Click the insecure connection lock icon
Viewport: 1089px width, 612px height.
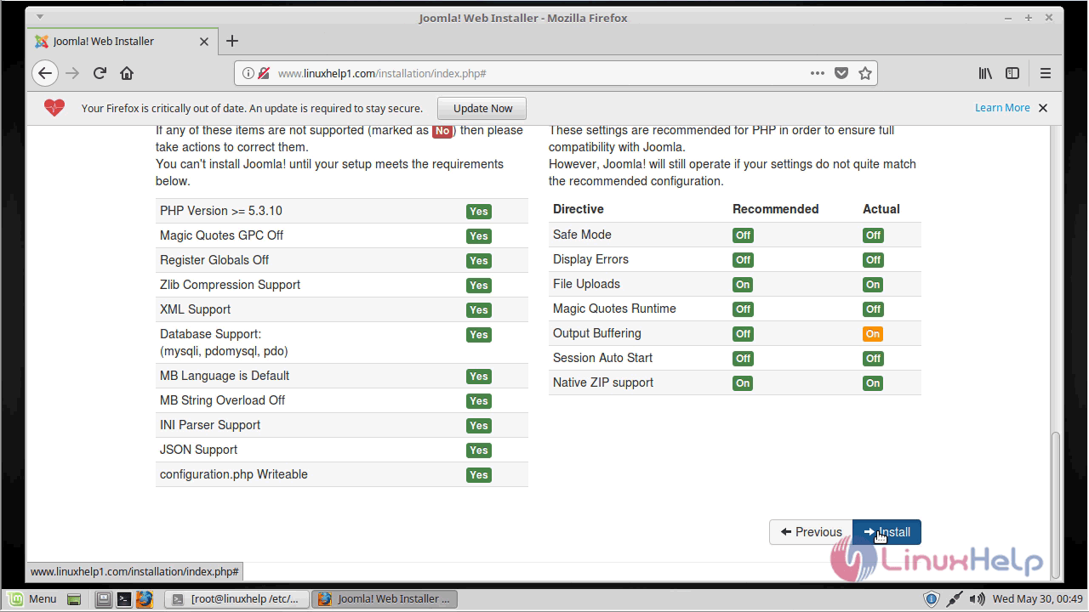pos(264,73)
